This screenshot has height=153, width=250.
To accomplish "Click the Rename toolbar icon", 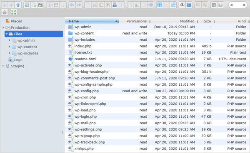I will click(x=137, y=5).
